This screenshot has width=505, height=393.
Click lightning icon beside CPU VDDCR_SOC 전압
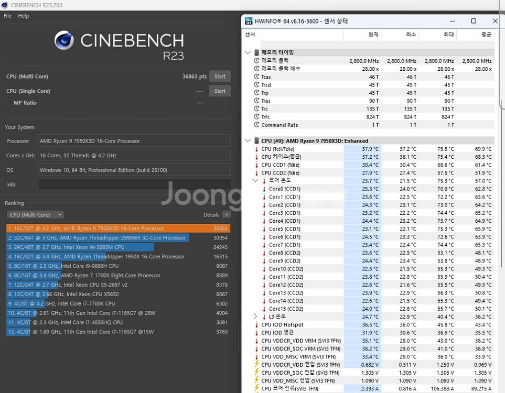click(256, 373)
